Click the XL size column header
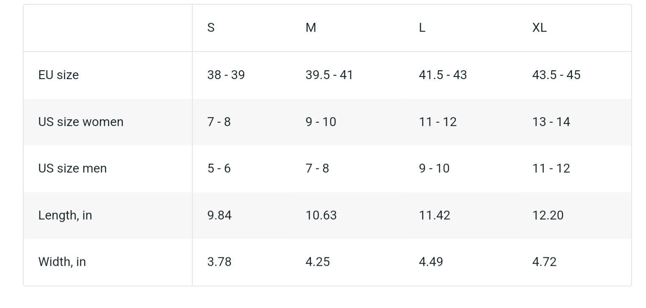Screen dimensions: 646x308 [539, 28]
